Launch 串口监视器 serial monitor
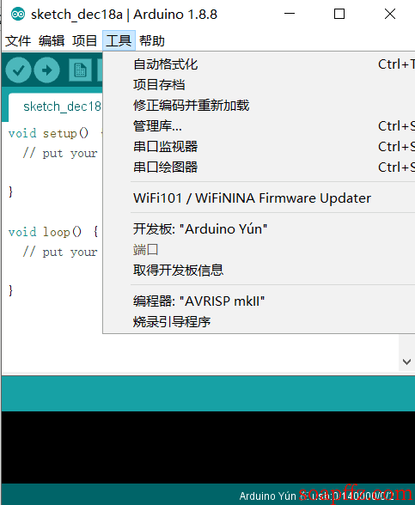Viewport: 415px width, 505px height. [259, 147]
